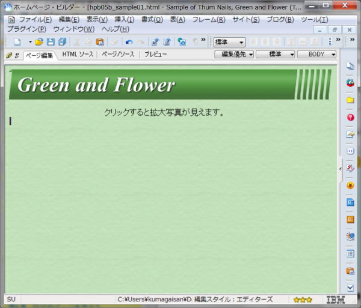Open the BODY tag dropdown
This screenshot has height=308, width=361.
click(316, 55)
